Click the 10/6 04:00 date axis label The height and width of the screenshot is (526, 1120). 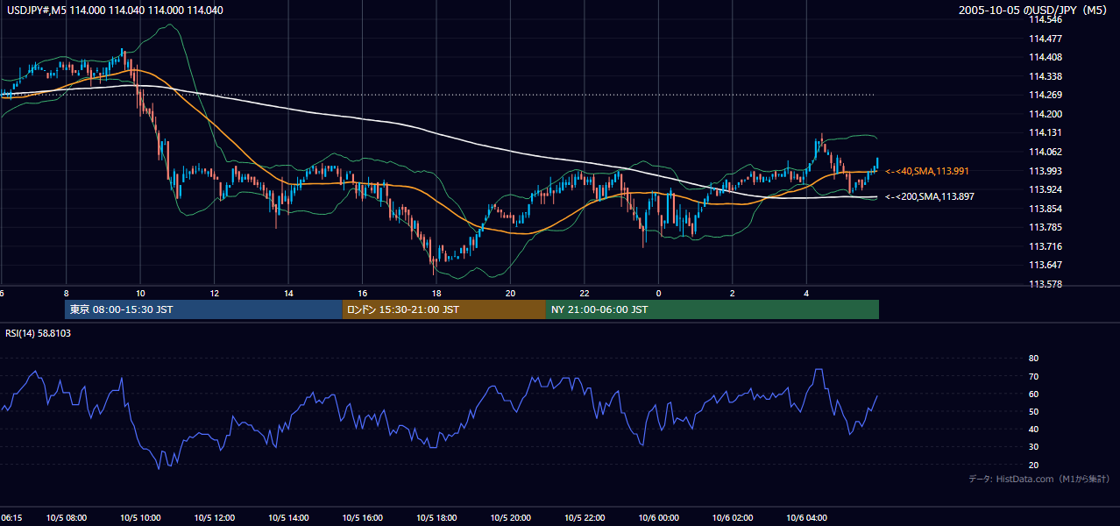[807, 517]
